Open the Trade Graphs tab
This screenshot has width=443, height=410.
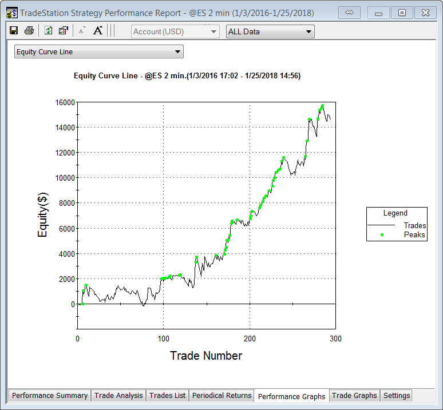tap(354, 396)
